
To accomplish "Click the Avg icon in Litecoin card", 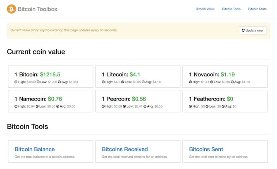I will [x=143, y=82].
